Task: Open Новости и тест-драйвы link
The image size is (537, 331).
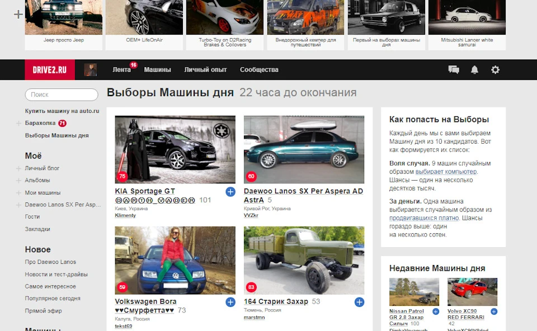Action: (x=56, y=274)
